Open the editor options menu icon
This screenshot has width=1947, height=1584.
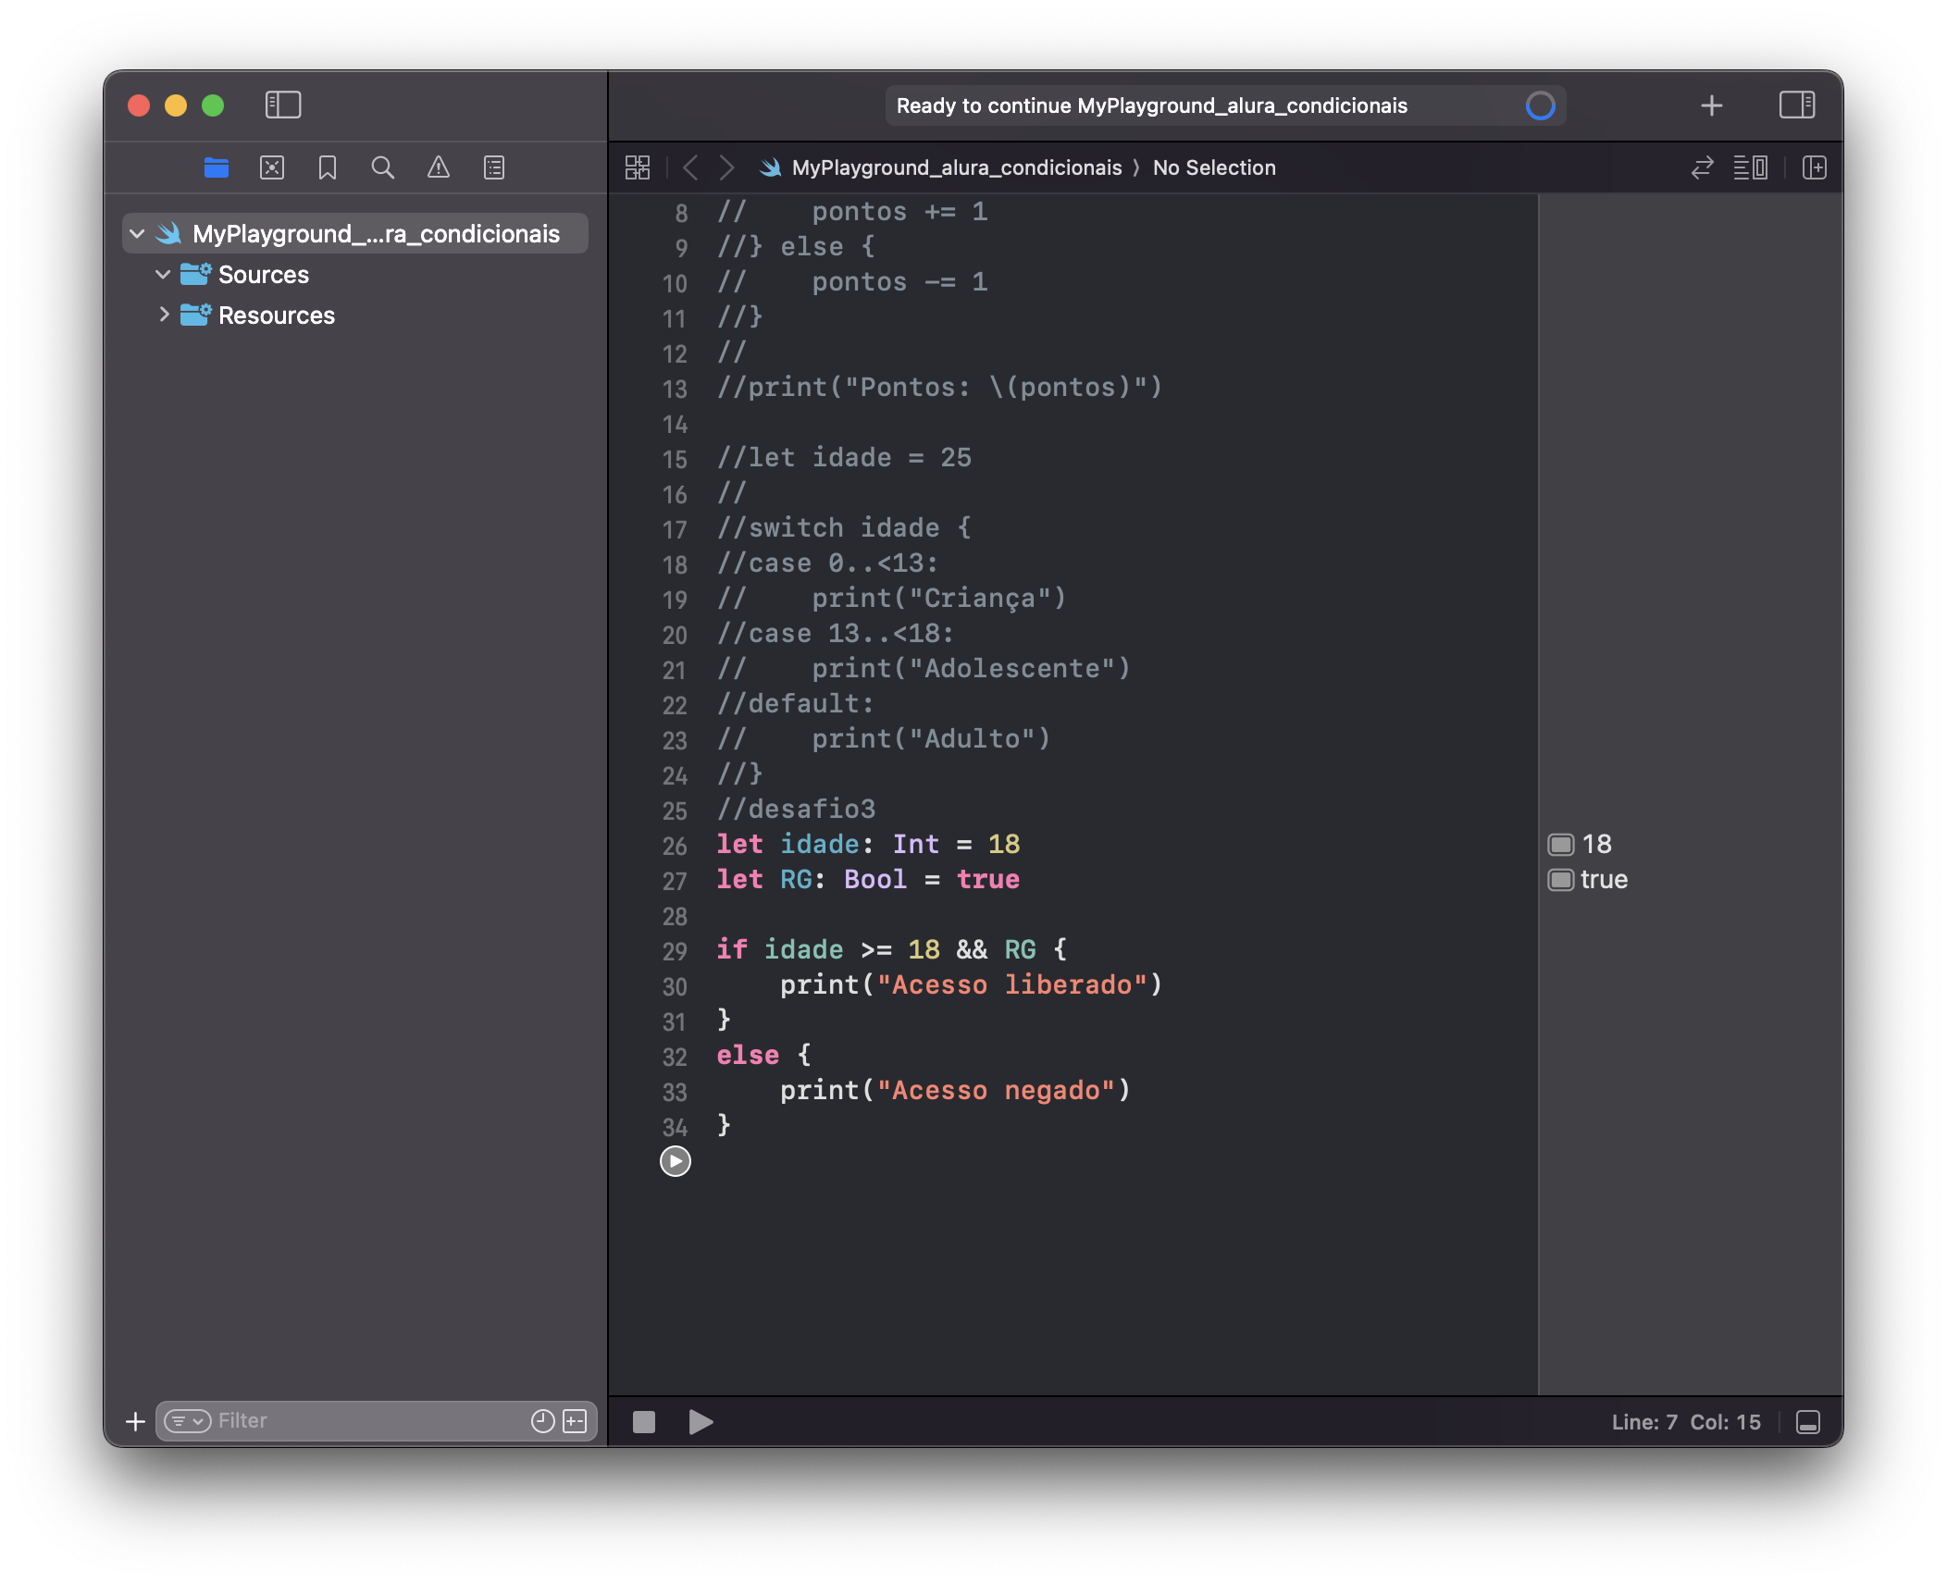1750,167
